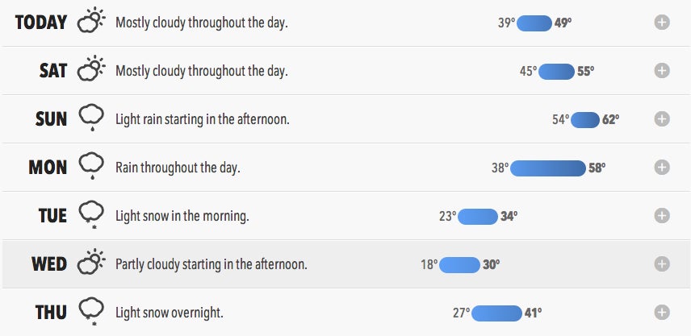Expand TODAY details with plus button
This screenshot has height=336, width=691.
(x=662, y=23)
